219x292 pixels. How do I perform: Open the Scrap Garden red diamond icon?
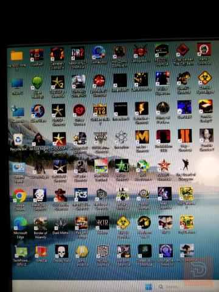point(182,50)
